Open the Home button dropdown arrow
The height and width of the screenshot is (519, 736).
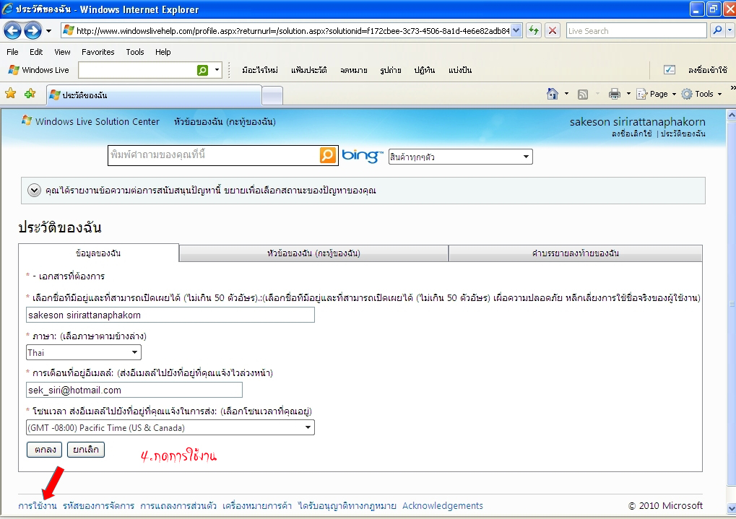pyautogui.click(x=566, y=94)
